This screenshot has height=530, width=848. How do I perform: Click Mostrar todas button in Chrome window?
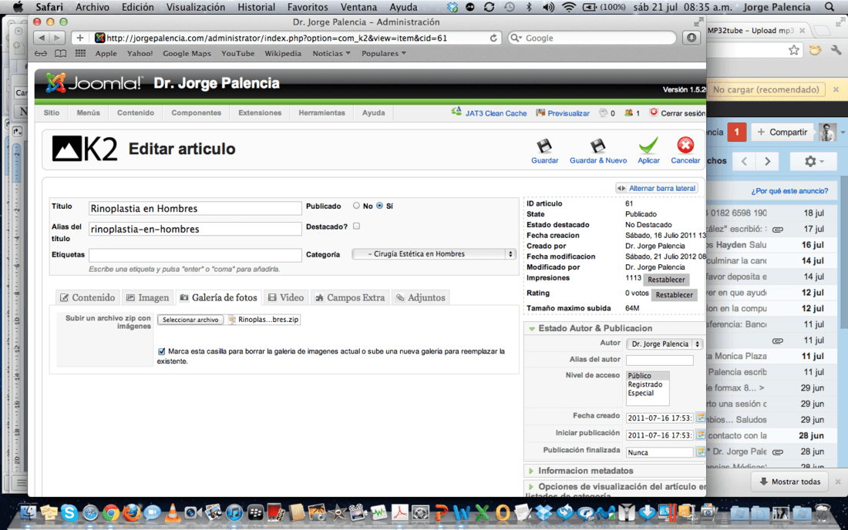click(x=789, y=481)
